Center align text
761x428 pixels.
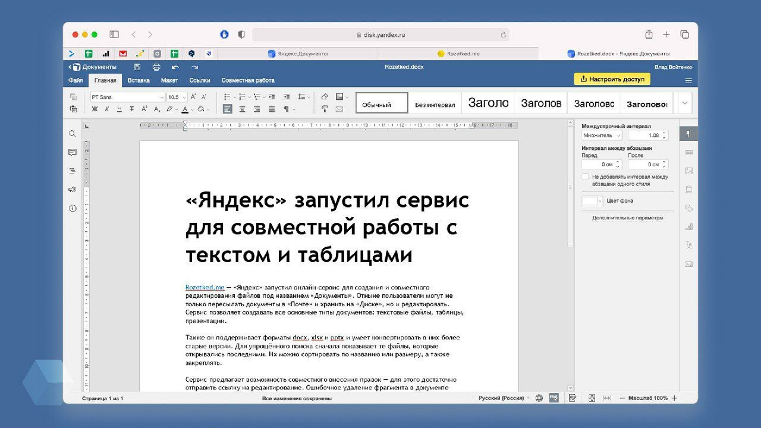point(243,109)
